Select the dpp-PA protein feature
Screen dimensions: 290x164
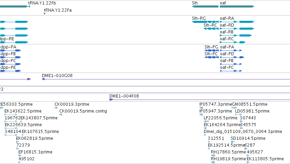point(11,50)
